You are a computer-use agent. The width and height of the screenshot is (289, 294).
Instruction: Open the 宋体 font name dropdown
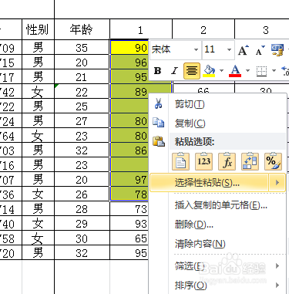pos(196,49)
